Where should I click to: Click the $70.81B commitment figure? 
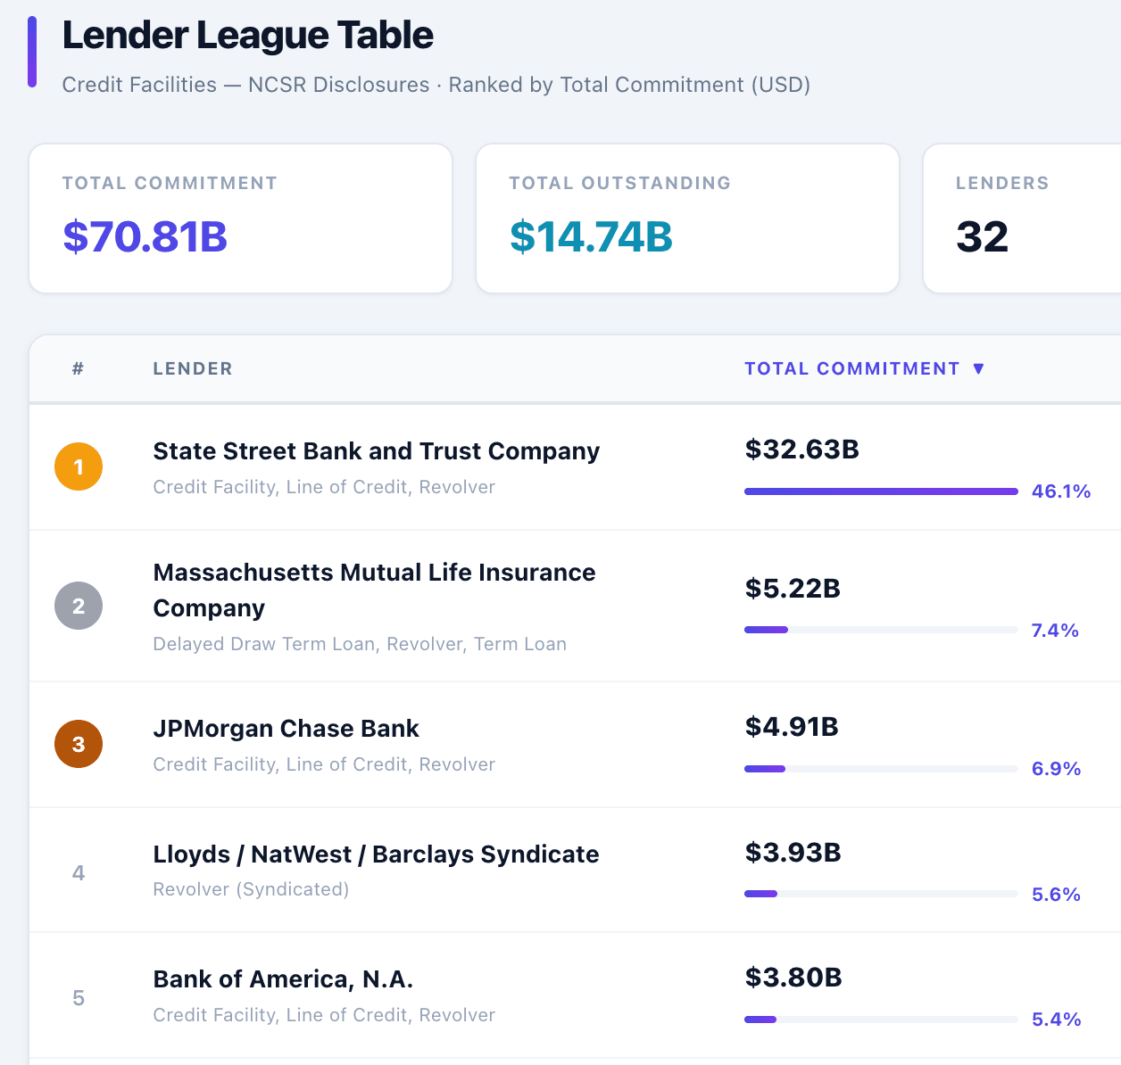(x=145, y=238)
